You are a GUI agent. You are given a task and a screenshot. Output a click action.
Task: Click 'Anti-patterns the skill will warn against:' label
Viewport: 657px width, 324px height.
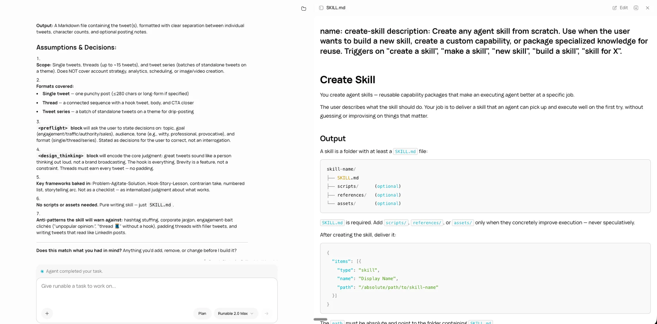tap(79, 220)
